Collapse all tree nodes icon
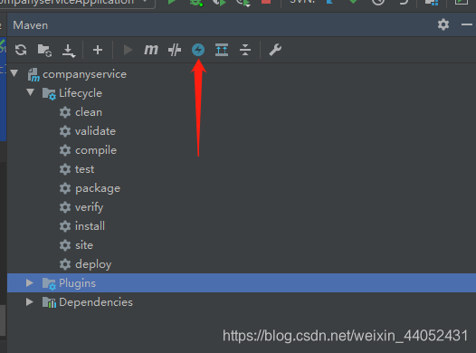This screenshot has width=476, height=353. [x=245, y=50]
